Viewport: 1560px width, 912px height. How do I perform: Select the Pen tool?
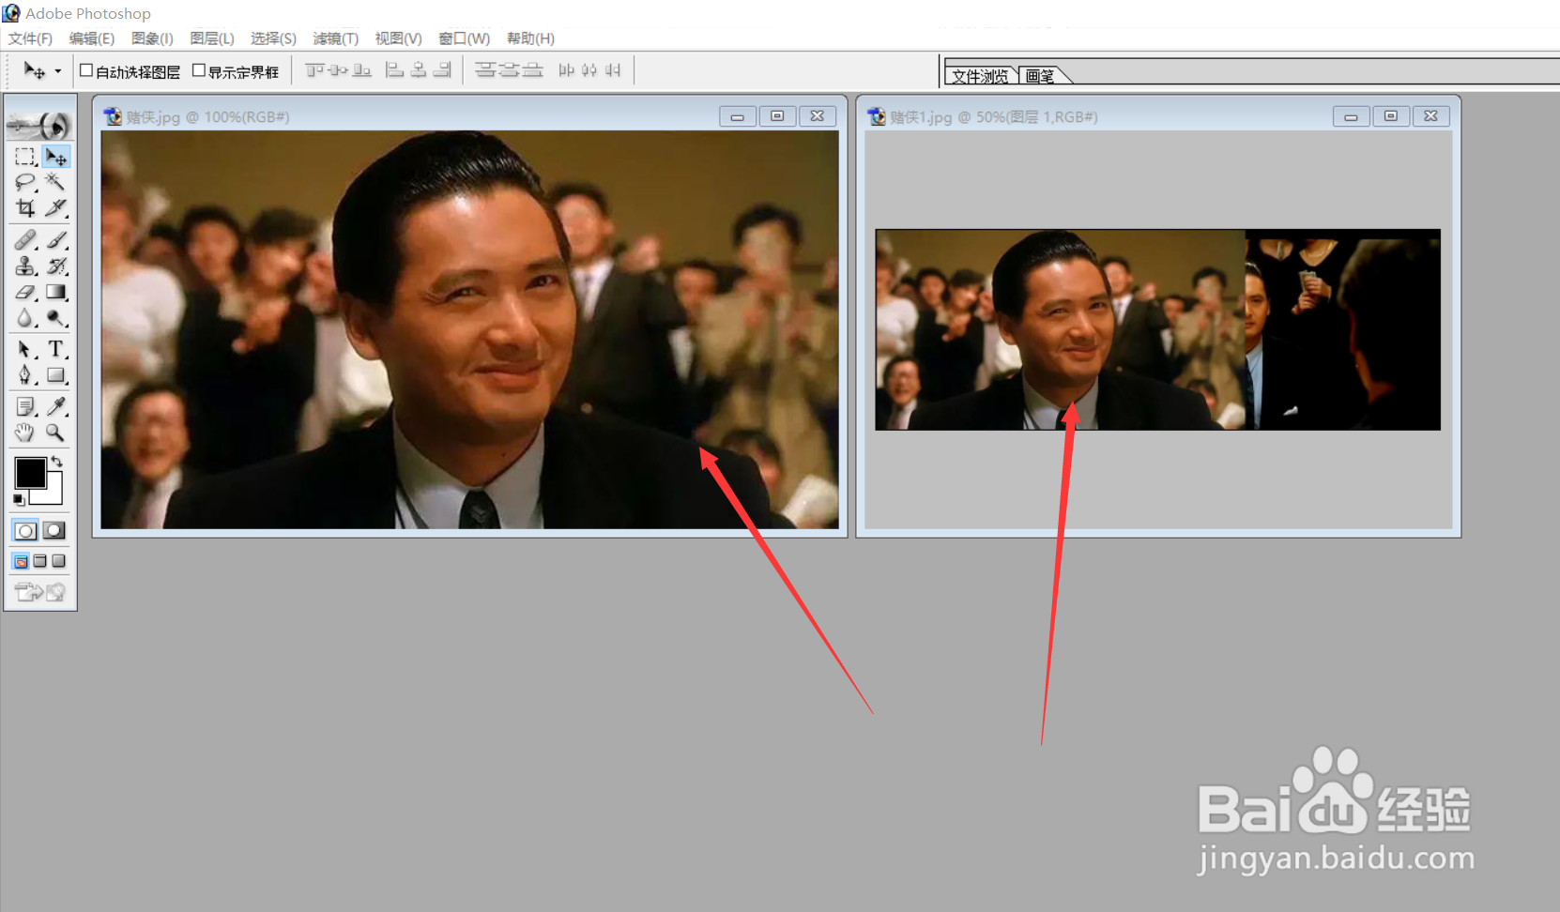[25, 375]
